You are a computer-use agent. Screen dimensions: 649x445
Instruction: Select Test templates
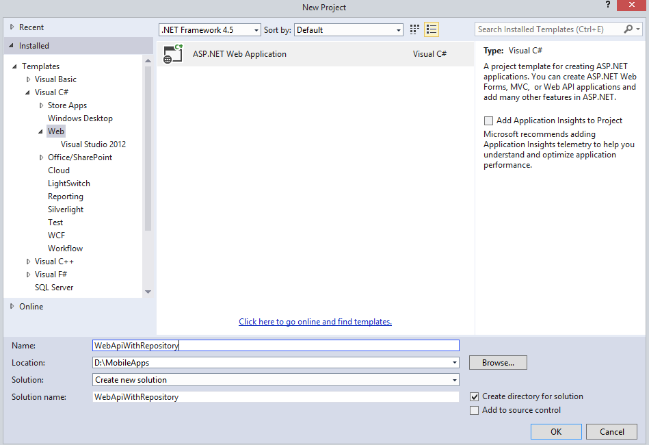[55, 222]
